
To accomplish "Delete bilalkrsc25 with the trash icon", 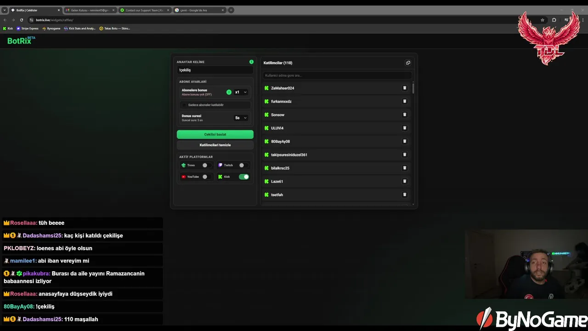I will click(405, 168).
